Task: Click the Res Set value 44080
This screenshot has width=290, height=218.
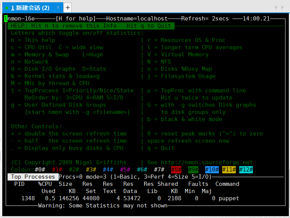Action: 91,198
